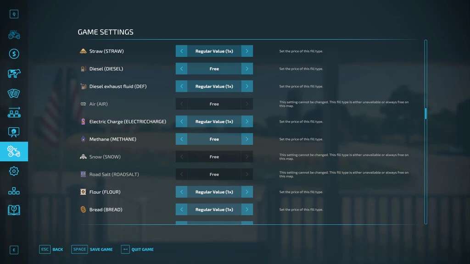Image resolution: width=470 pixels, height=264 pixels.
Task: Open general settings gear icon in sidebar
Action: (14, 171)
